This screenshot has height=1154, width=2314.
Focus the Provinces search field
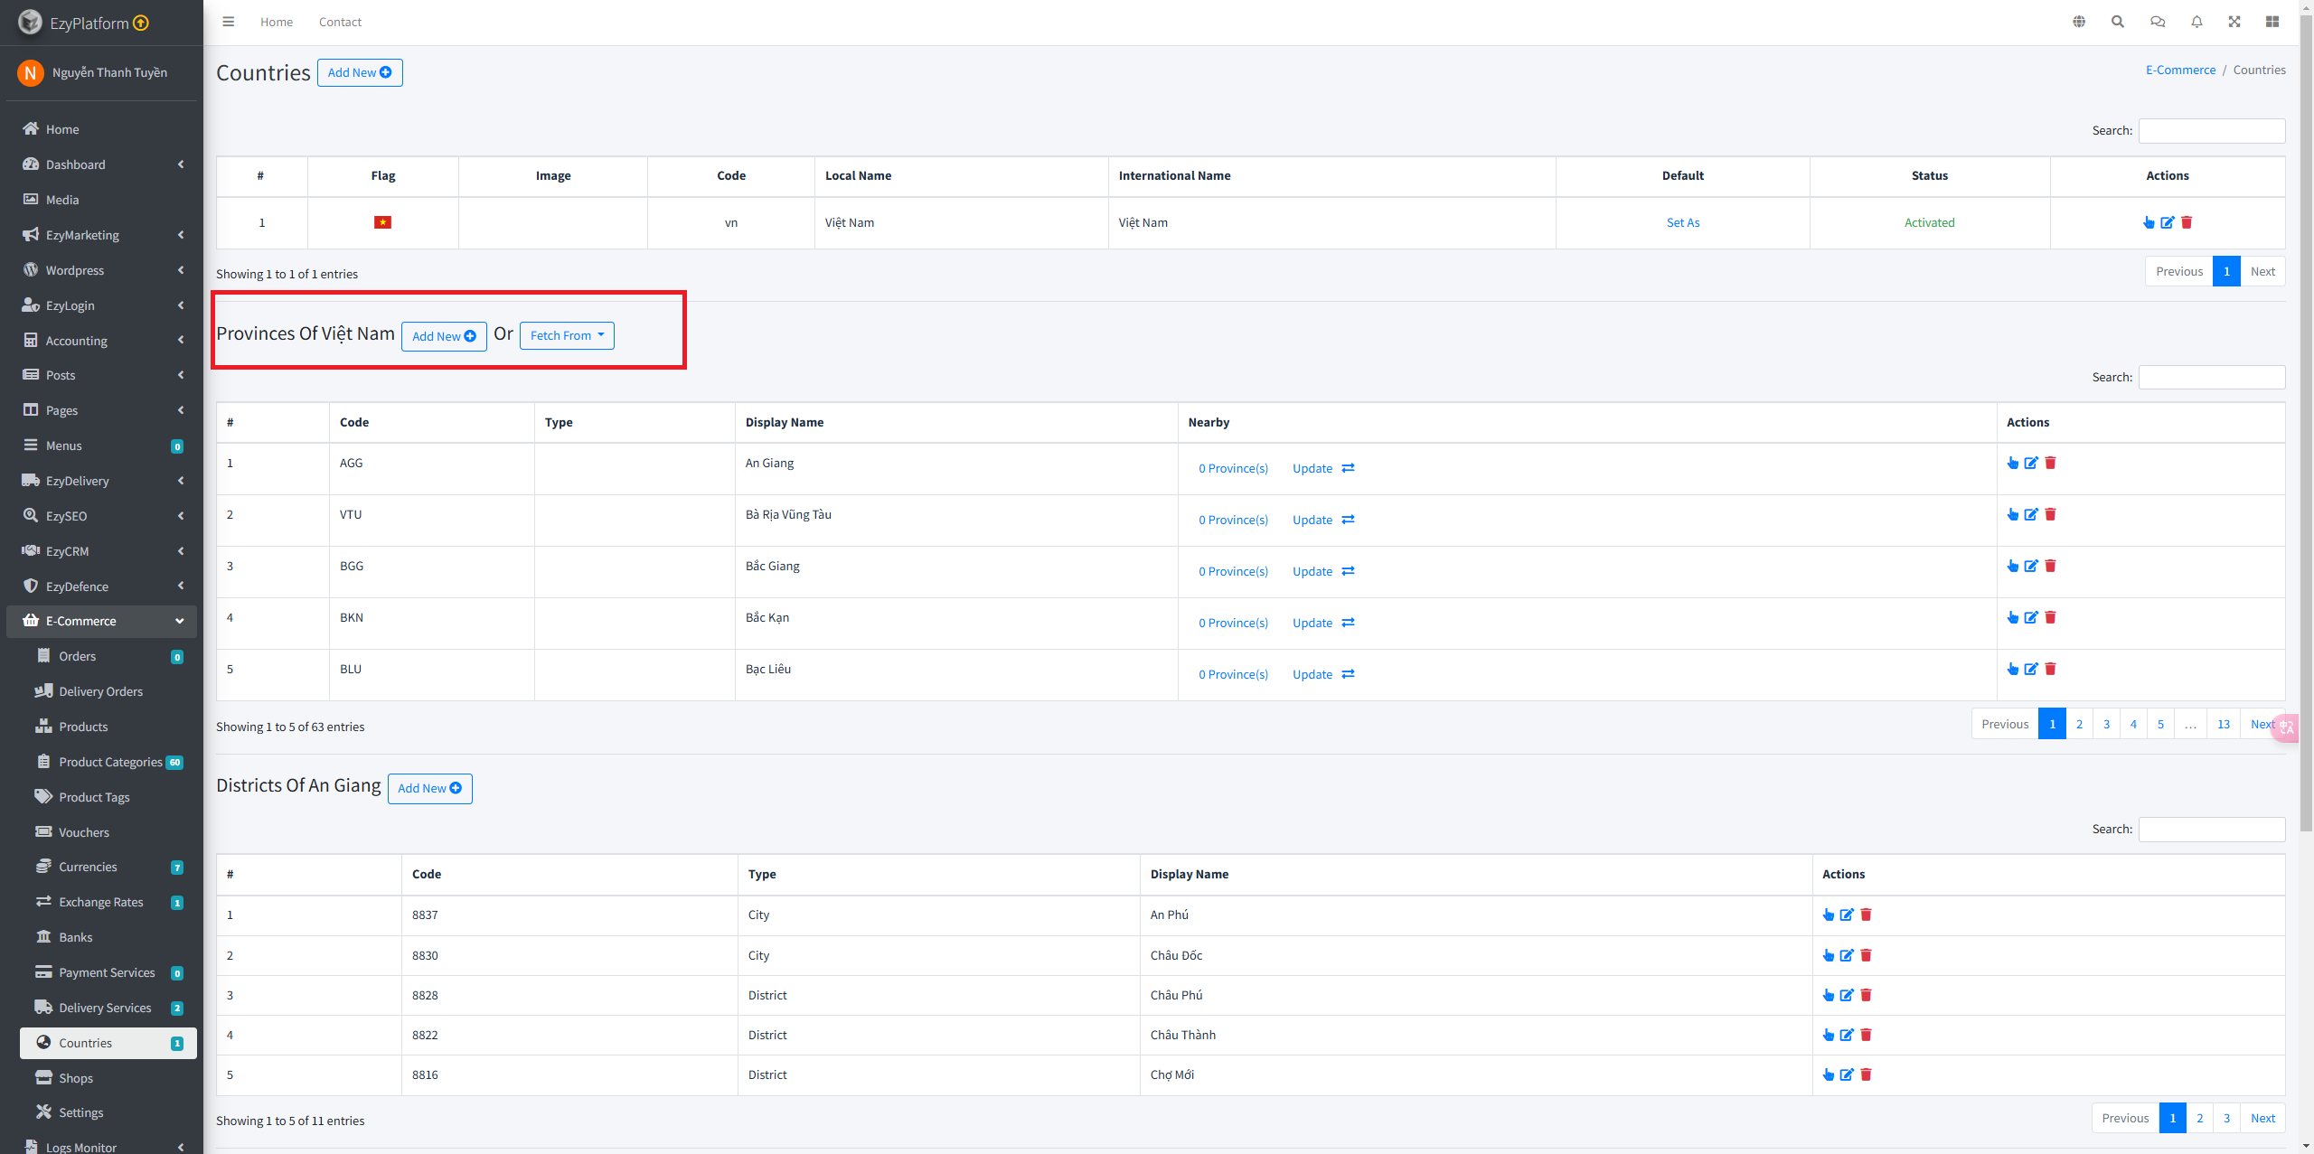(x=2212, y=377)
